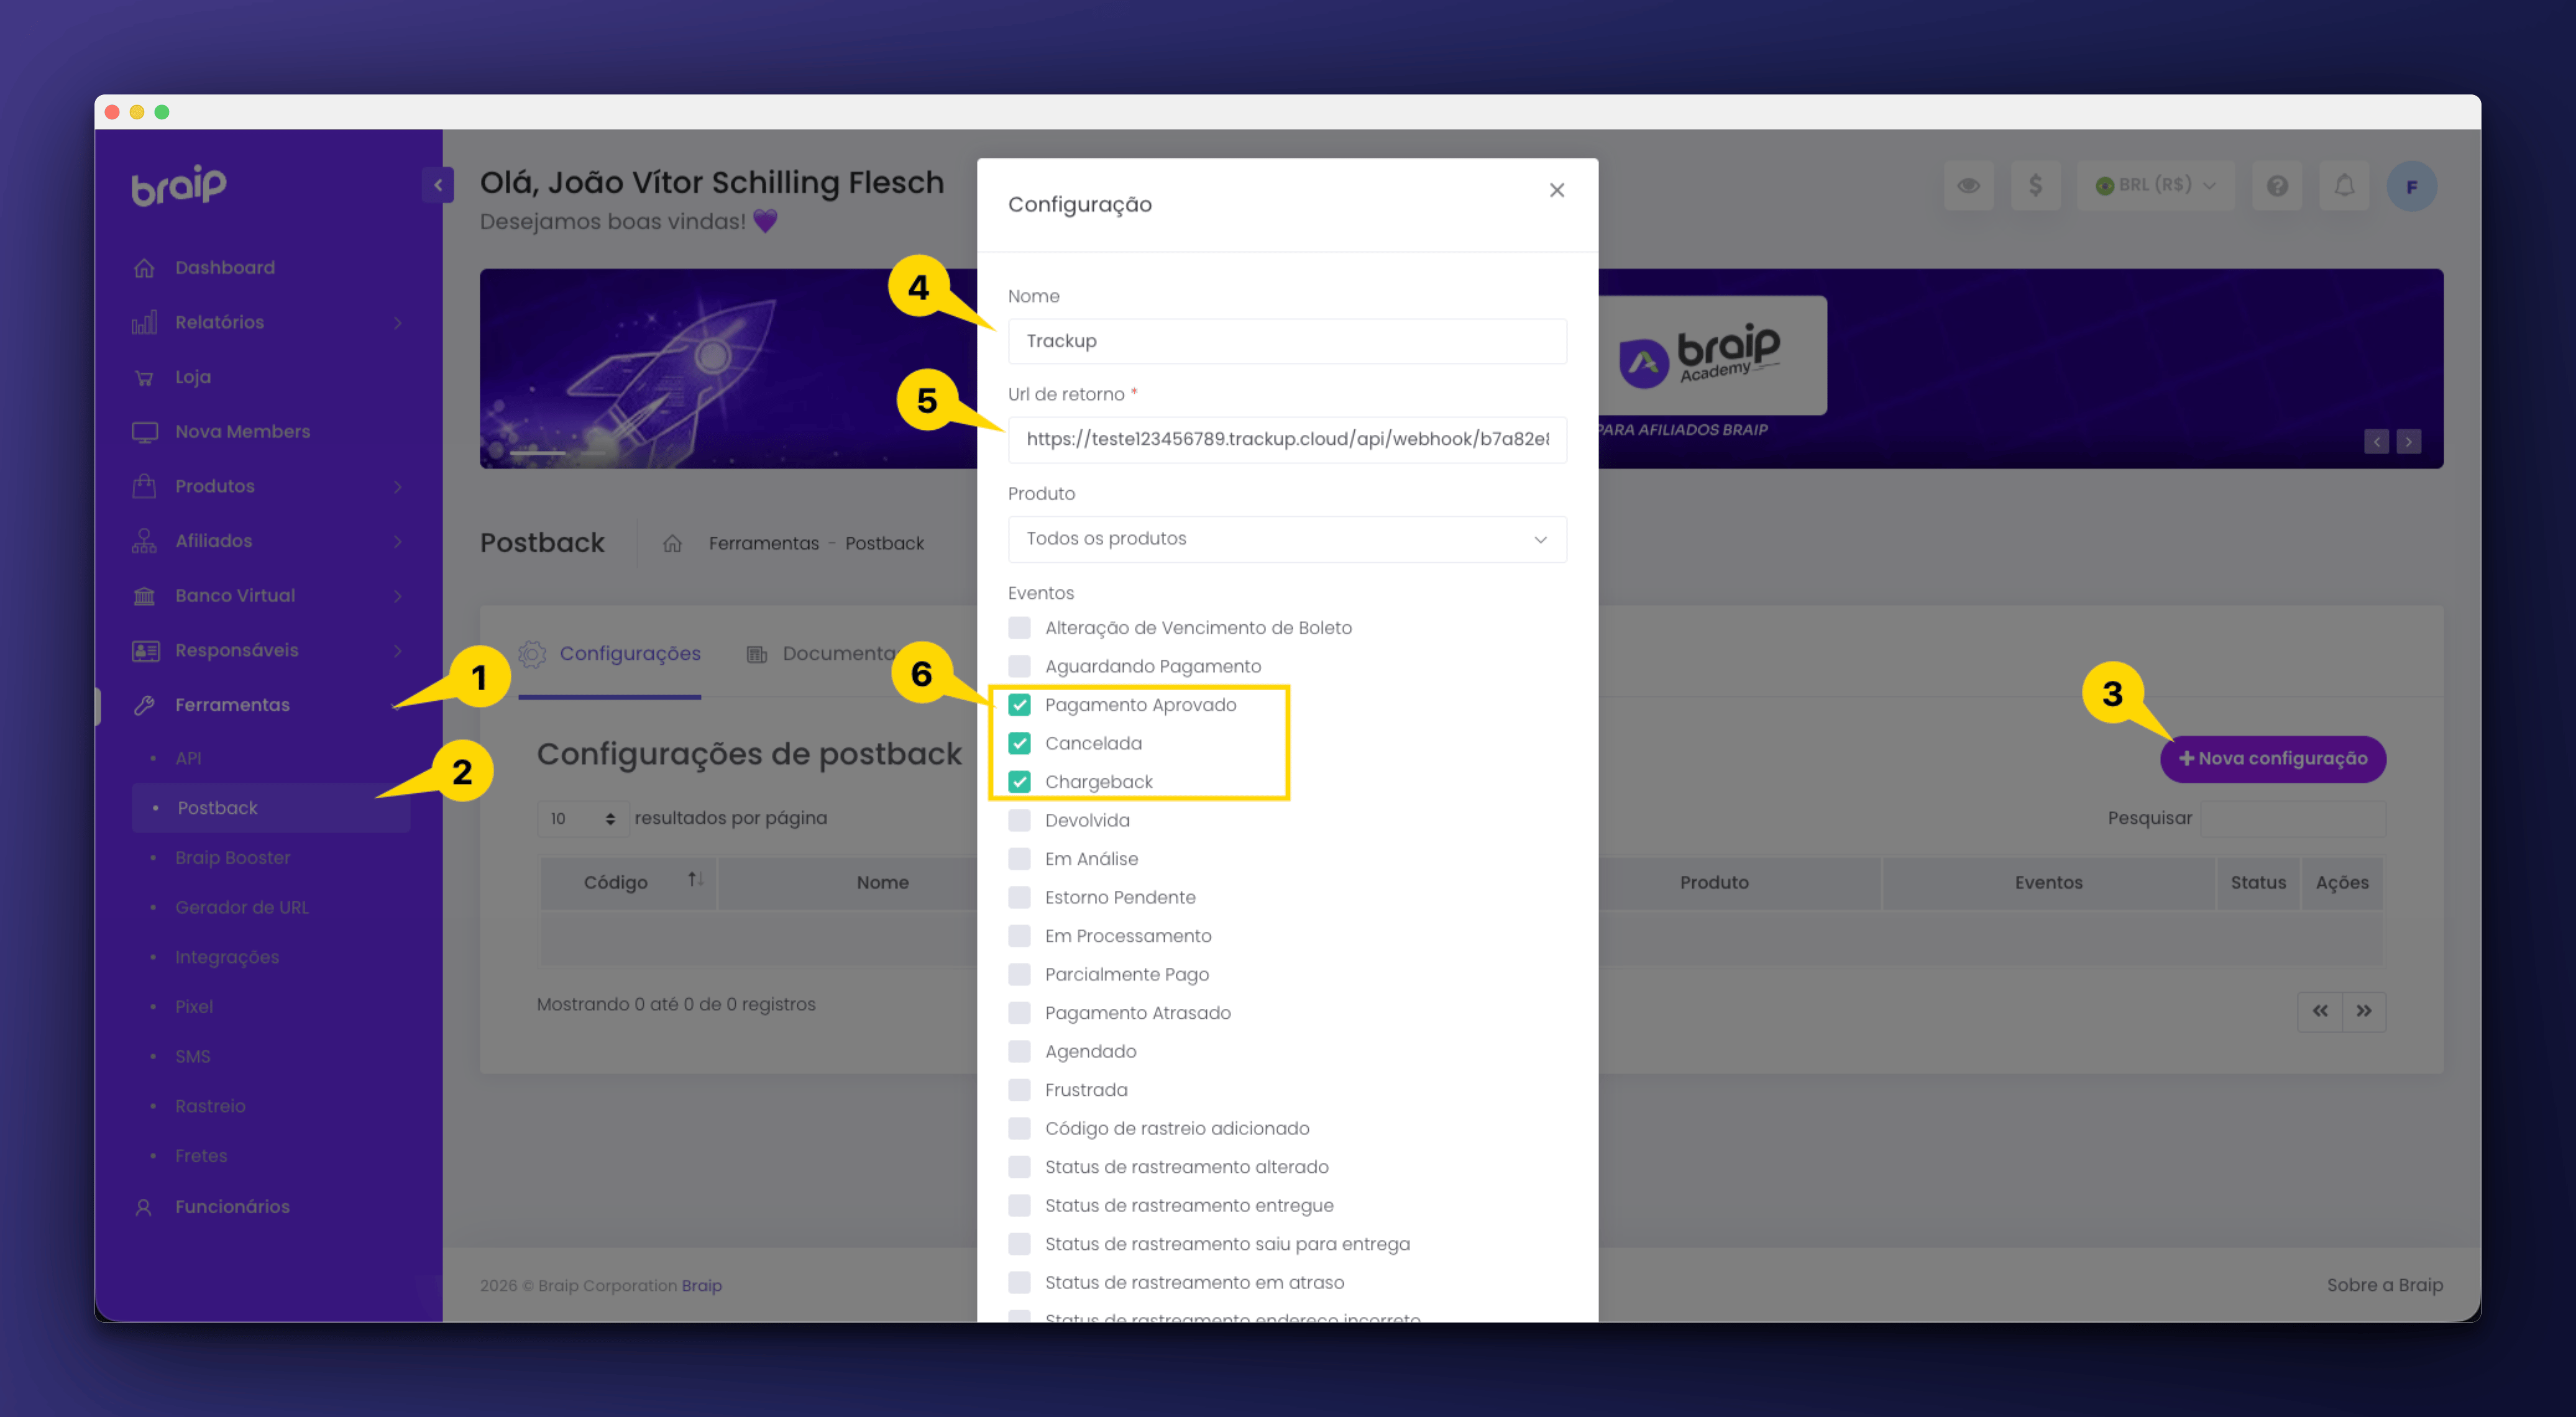Check the Estorno Pendente event
Viewport: 2576px width, 1417px height.
tap(1019, 898)
